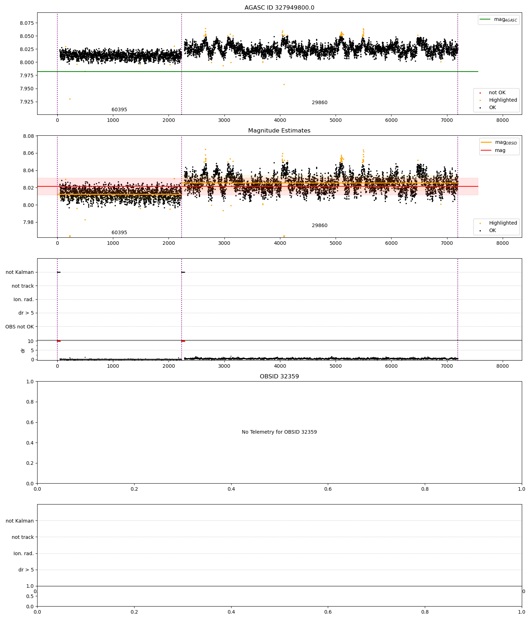
Task: Click the 'not track' label in bottom panel
Action: pos(23,537)
